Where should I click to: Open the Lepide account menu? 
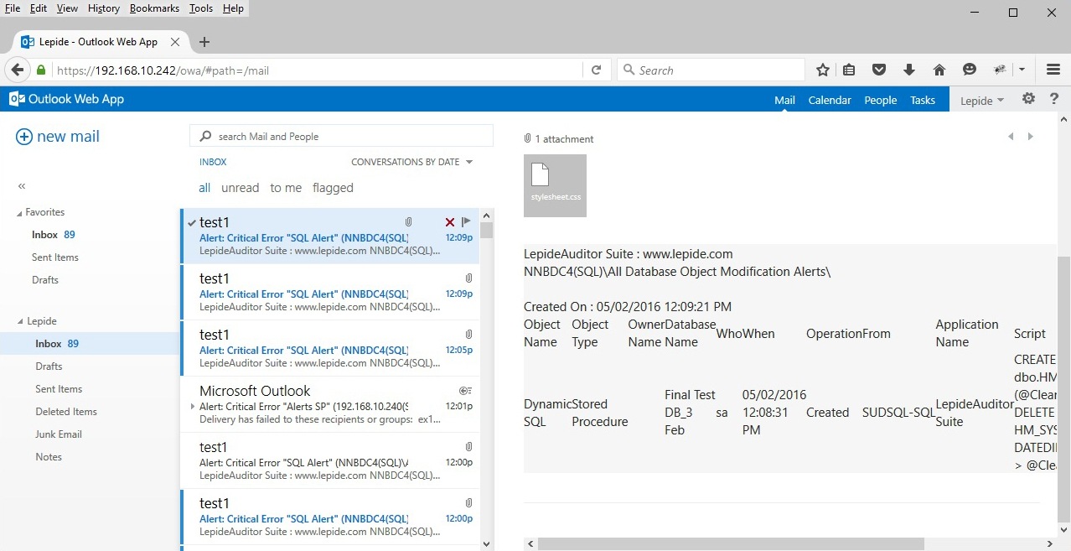point(980,100)
